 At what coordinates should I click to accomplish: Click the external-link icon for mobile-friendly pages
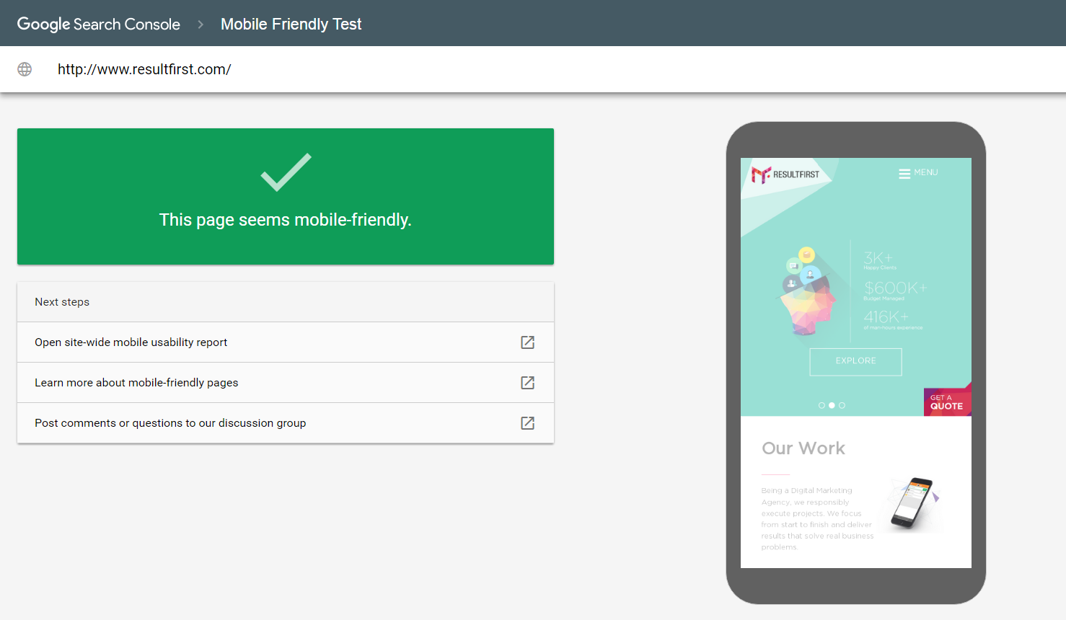point(527,383)
